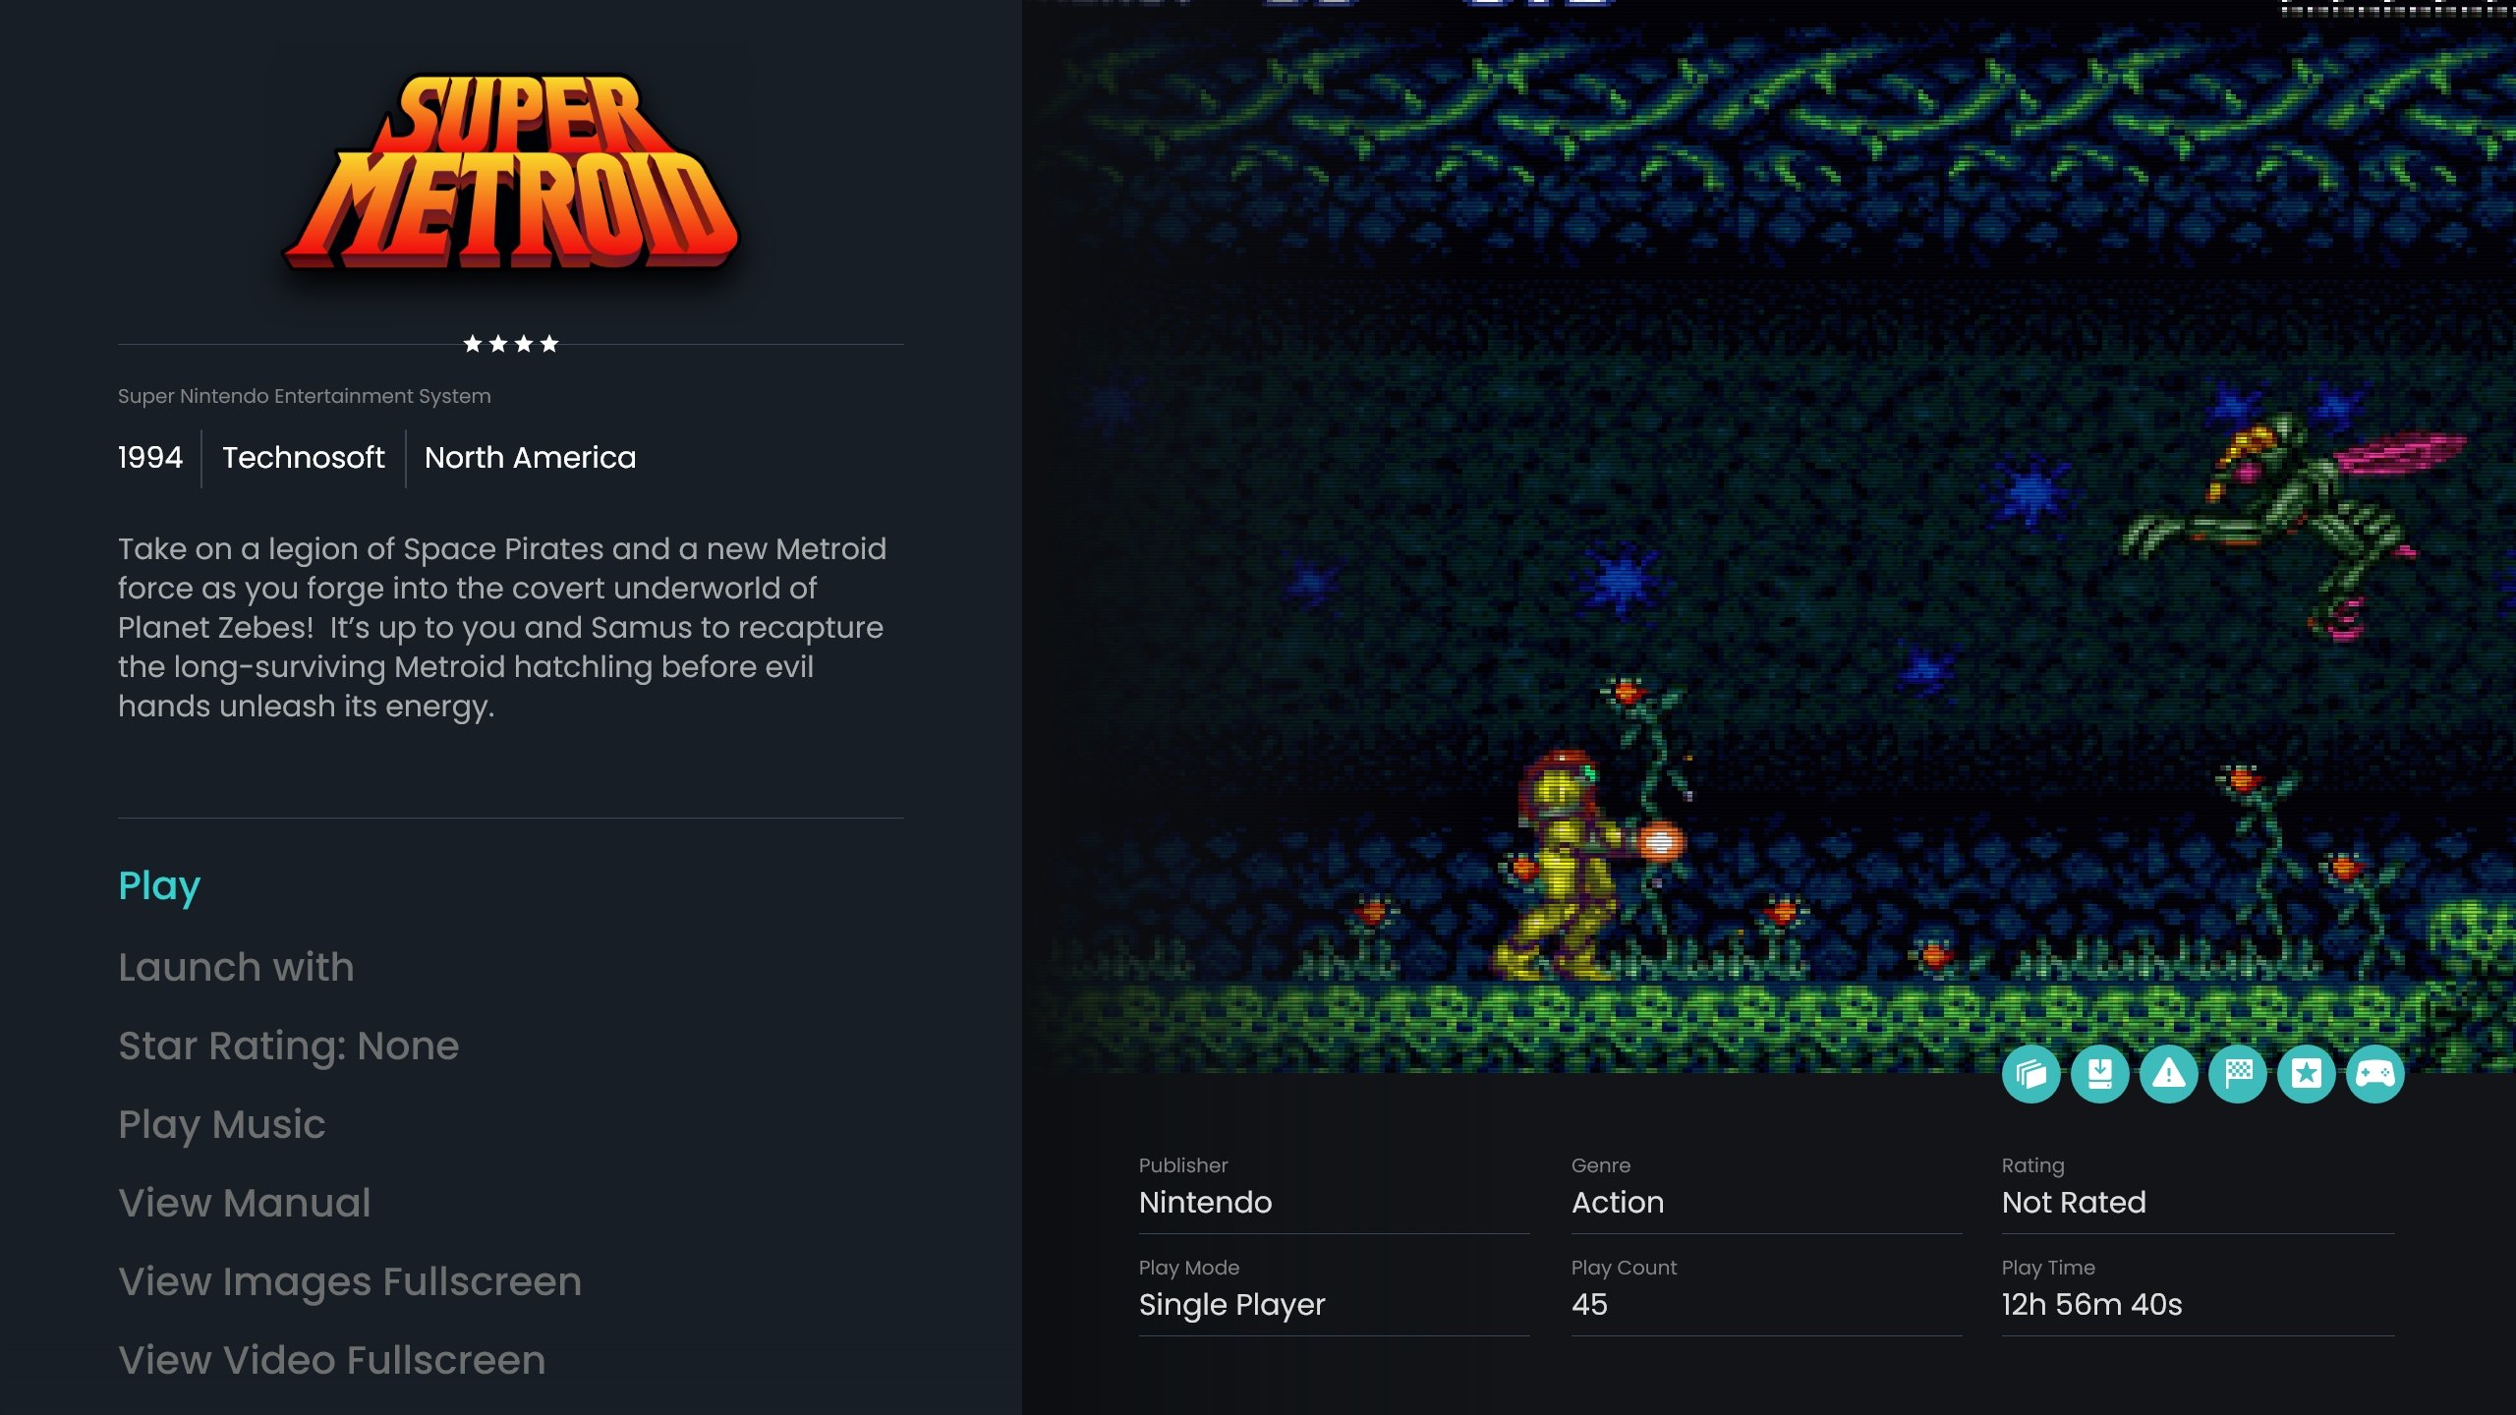Image resolution: width=2516 pixels, height=1415 pixels.
Task: Click the 1994 release year
Action: click(150, 458)
